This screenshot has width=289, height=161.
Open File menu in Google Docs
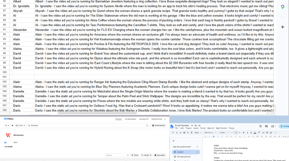point(176,128)
